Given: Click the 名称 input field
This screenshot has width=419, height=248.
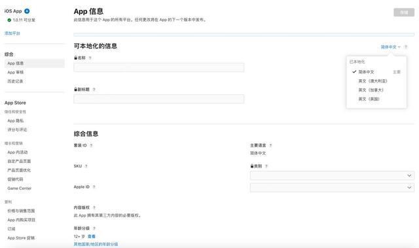Looking at the screenshot, I should click(158, 67).
